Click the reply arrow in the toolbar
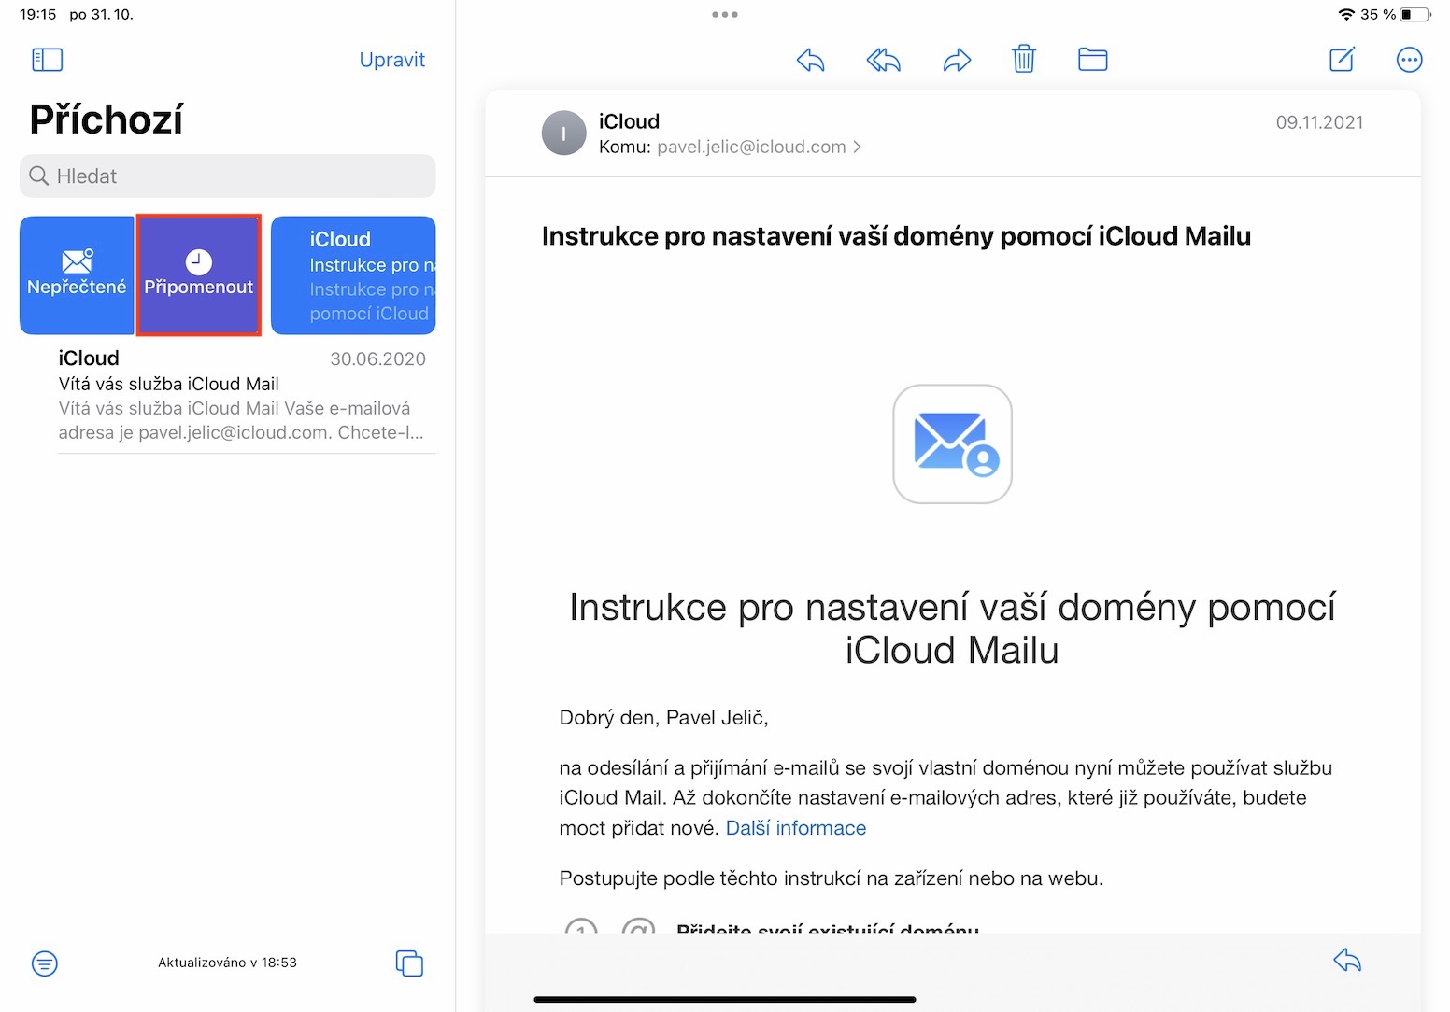 tap(810, 61)
